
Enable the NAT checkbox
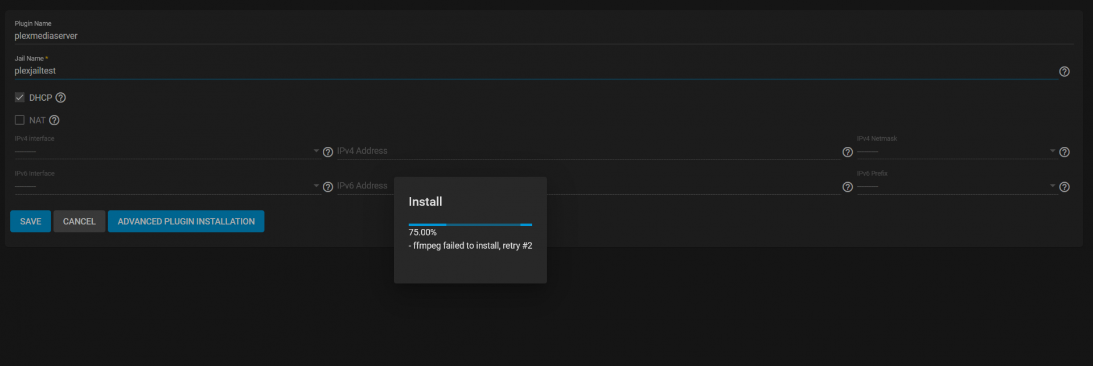(20, 120)
